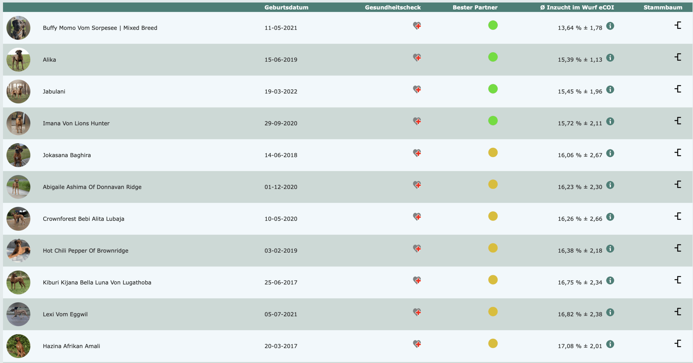This screenshot has height=363, width=693.
Task: Click Jabulani's profile photo thumbnail
Action: pyautogui.click(x=18, y=91)
